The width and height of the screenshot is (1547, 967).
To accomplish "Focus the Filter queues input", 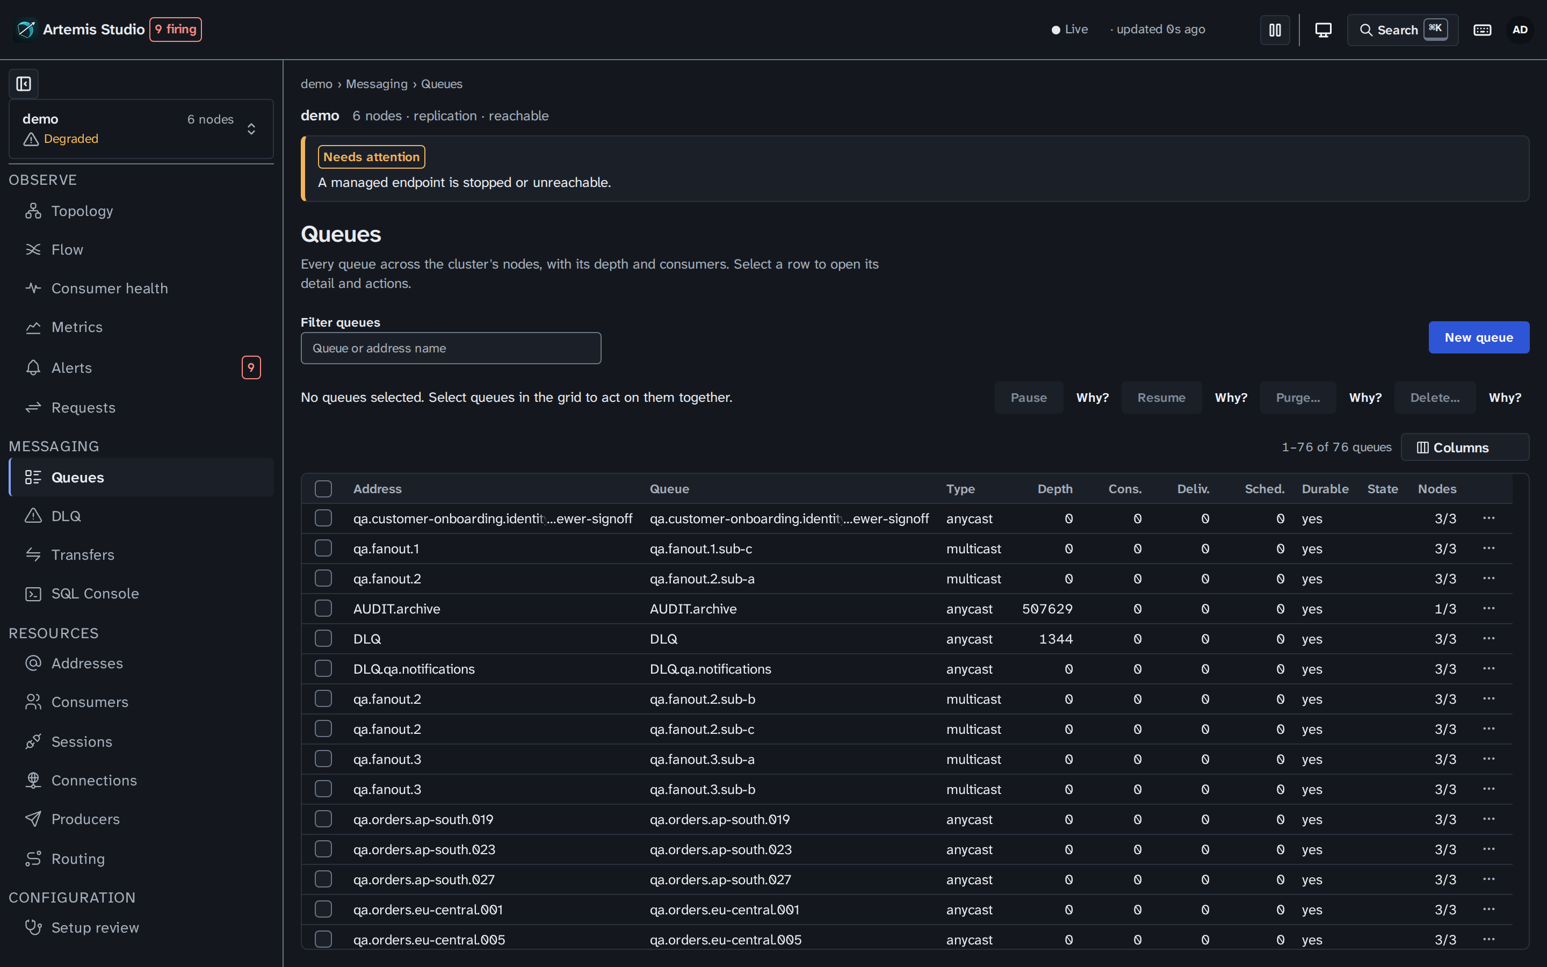I will click(451, 349).
